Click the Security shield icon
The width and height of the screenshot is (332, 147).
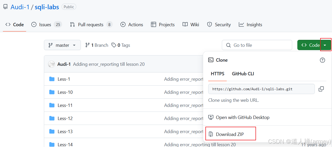tap(210, 25)
